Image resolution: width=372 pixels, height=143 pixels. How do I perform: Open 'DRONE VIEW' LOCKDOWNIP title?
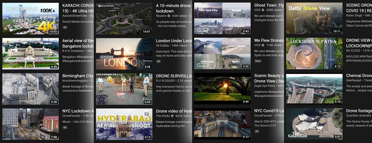(359, 43)
